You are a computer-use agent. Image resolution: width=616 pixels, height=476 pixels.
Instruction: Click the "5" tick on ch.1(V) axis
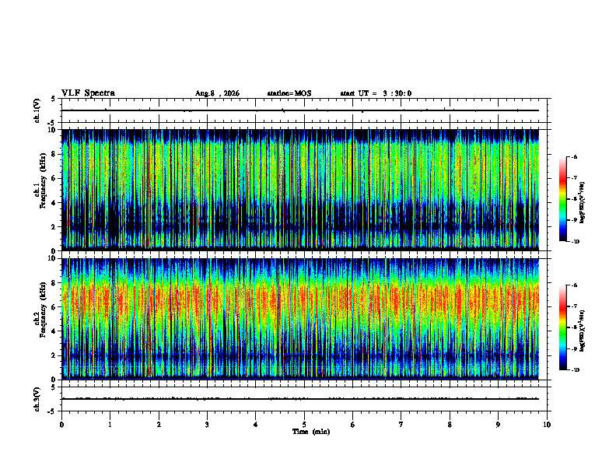pyautogui.click(x=54, y=99)
